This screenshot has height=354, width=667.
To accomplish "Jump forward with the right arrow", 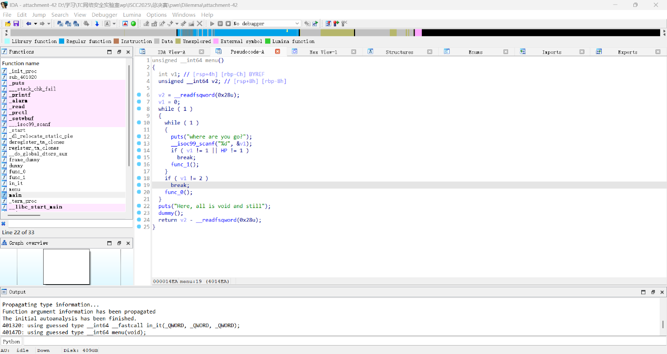I will click(x=43, y=24).
